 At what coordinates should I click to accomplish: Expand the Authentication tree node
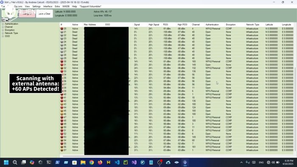pos(3,24)
